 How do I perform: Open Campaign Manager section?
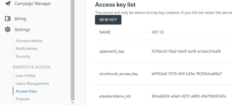[x=33, y=4]
